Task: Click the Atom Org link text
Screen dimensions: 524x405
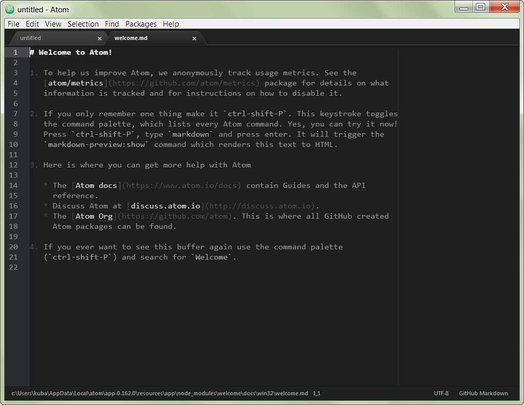Action: click(x=94, y=216)
